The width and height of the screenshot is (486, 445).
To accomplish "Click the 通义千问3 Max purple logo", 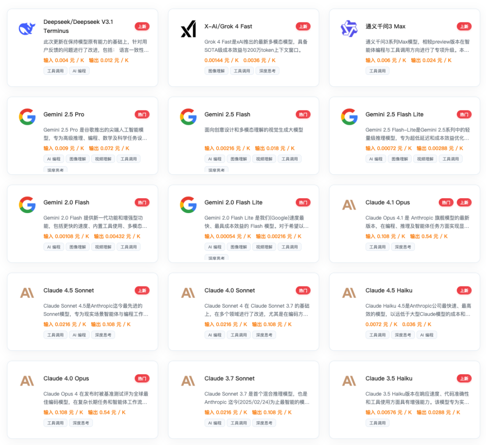I will (349, 29).
